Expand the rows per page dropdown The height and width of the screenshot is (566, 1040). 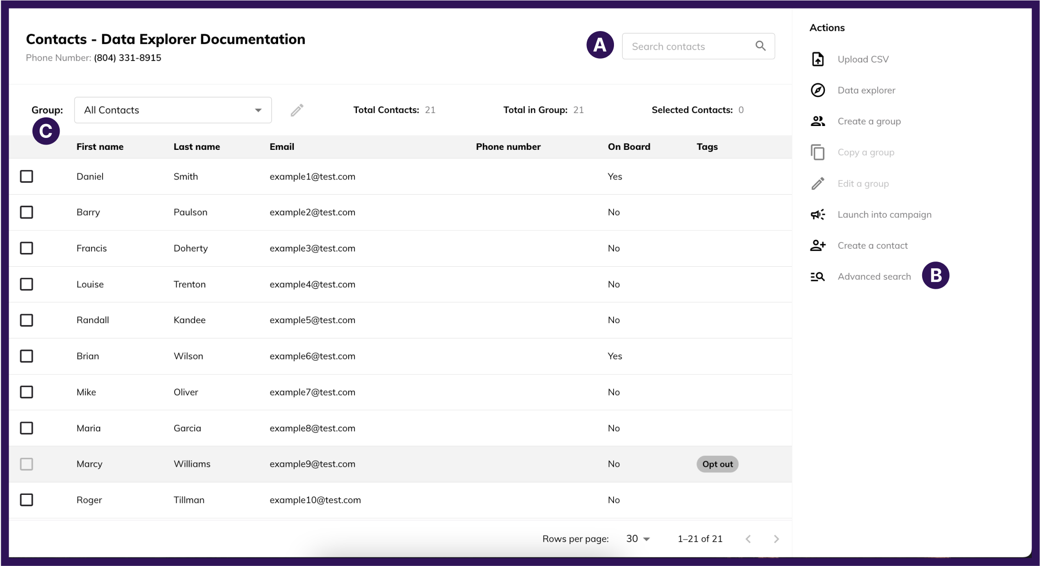(x=638, y=539)
